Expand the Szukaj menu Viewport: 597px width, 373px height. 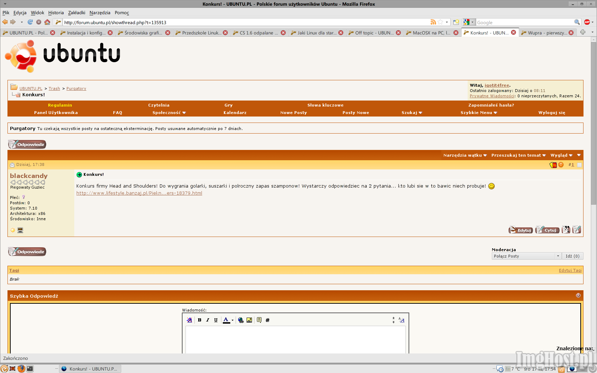point(412,113)
